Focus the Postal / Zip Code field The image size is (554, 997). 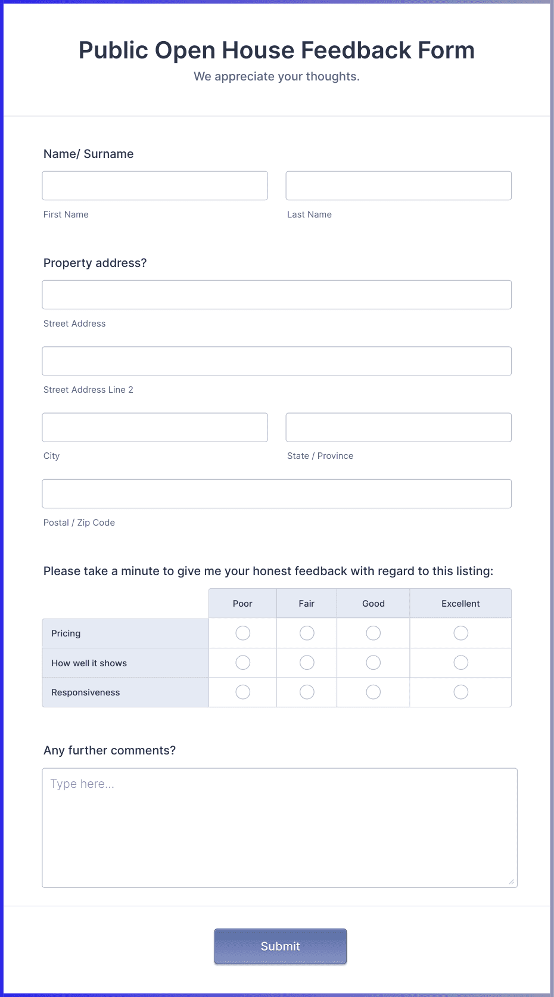(x=277, y=493)
